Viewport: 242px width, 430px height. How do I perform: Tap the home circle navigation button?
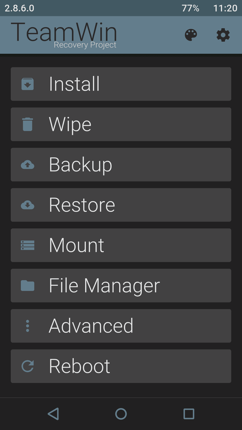121,414
